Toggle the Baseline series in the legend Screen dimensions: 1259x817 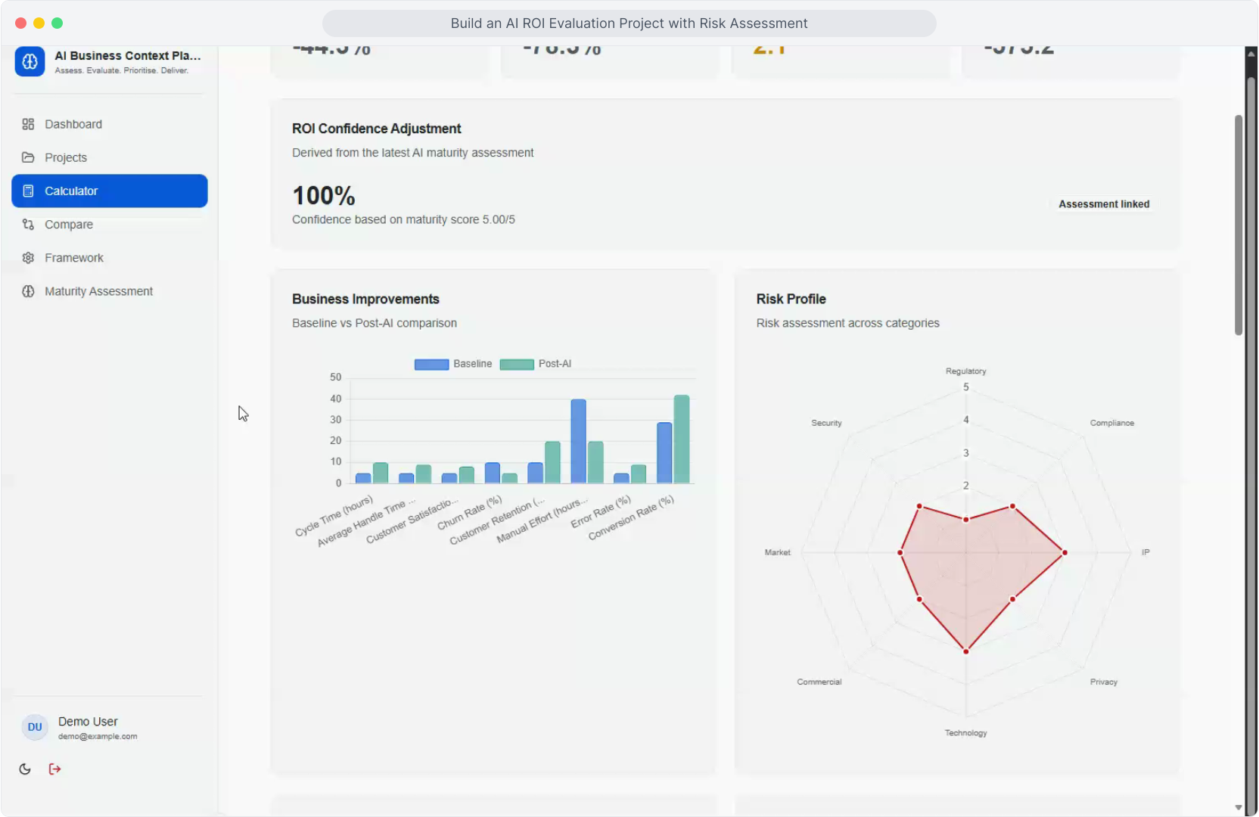click(452, 364)
